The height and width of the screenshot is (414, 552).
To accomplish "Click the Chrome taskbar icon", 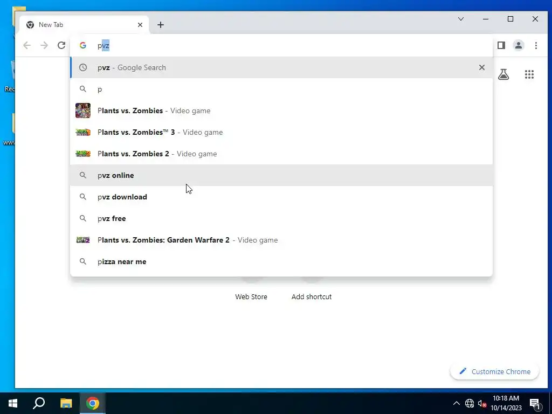I will (x=93, y=403).
